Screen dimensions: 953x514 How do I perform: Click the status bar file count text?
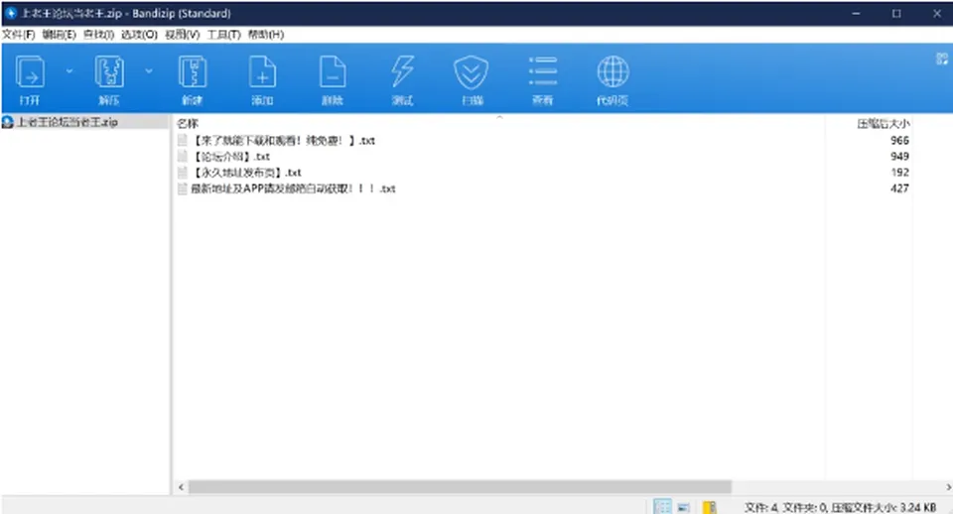pos(840,507)
